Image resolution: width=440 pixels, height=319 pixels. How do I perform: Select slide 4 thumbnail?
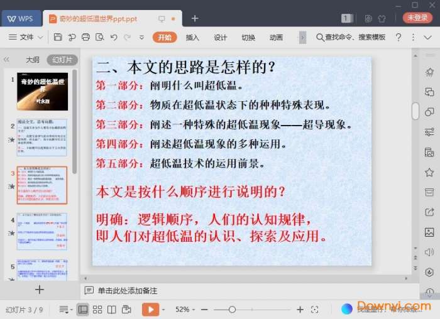[x=42, y=231]
